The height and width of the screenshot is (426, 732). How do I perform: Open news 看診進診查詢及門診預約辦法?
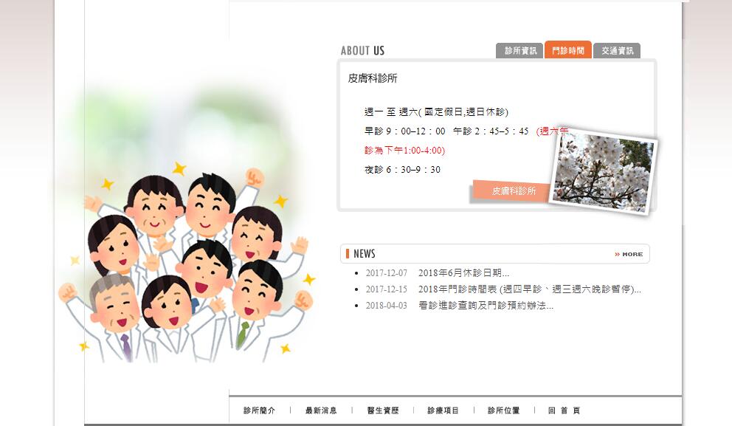point(486,306)
